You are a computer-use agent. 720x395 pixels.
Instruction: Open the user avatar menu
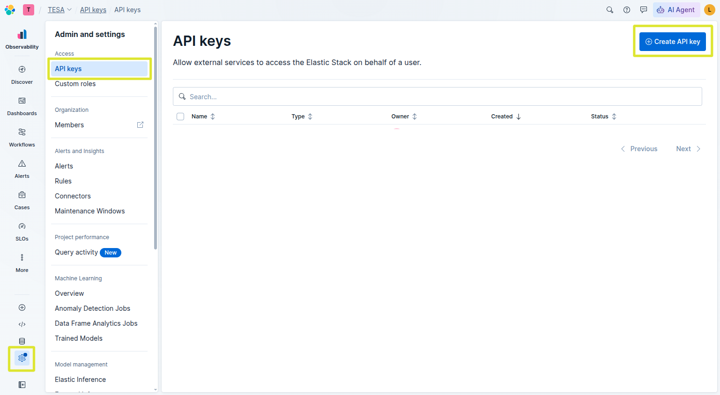(x=710, y=10)
